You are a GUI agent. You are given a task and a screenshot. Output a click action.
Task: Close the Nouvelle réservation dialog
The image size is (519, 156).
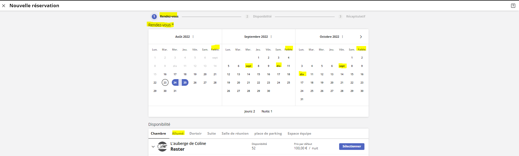(x=4, y=6)
